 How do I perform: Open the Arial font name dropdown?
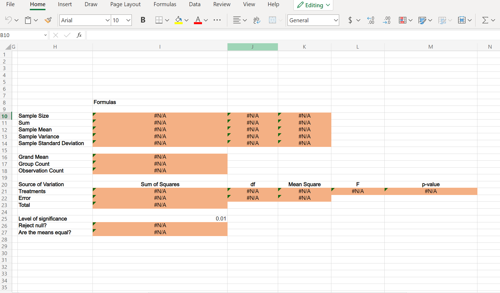[x=107, y=20]
